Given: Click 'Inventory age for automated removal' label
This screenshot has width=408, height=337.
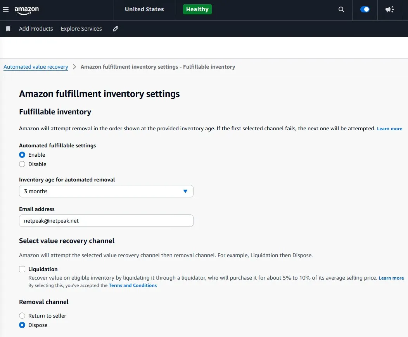Looking at the screenshot, I should click(67, 180).
